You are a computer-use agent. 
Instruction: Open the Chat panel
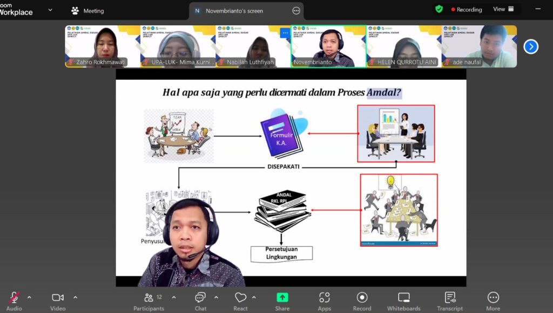point(200,301)
